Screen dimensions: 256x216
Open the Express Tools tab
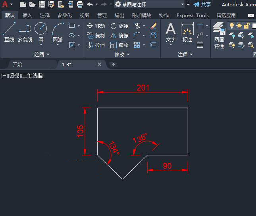coord(192,15)
